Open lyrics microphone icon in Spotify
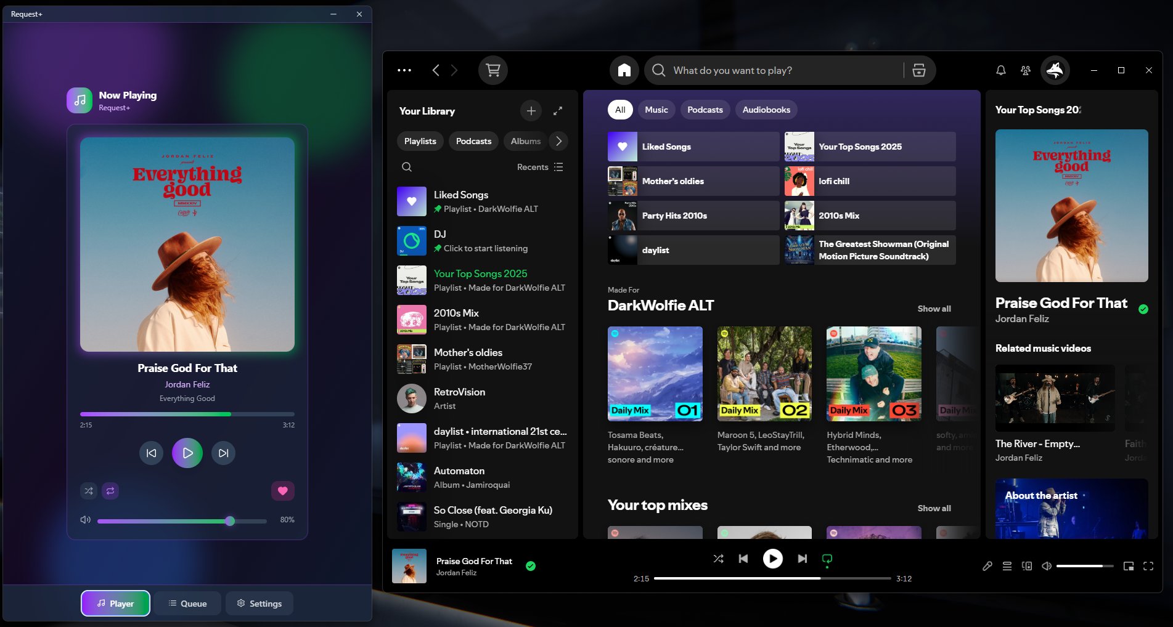 pyautogui.click(x=987, y=566)
